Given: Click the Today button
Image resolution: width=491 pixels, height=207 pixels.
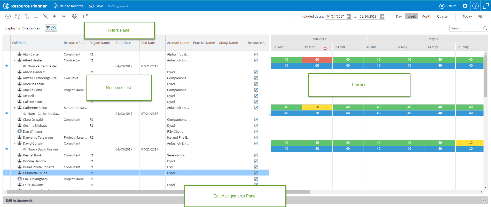Looking at the screenshot, I should (467, 16).
